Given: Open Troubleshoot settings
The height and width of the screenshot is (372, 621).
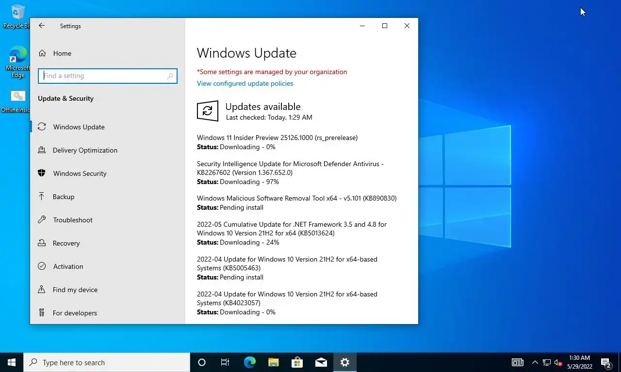Looking at the screenshot, I should click(x=107, y=220).
